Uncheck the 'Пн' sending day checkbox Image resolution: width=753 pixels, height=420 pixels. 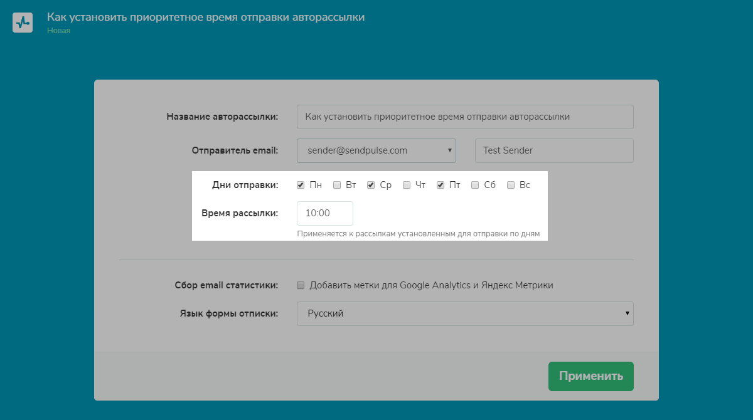tap(301, 185)
